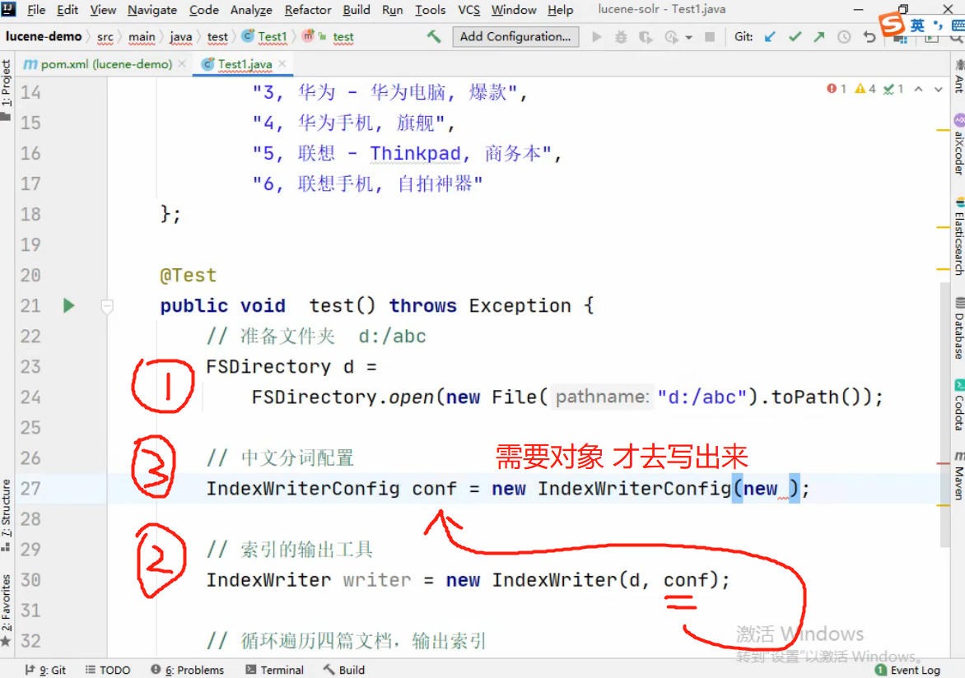965x678 pixels.
Task: Jump to previous highlighted error arrow
Action: [x=918, y=89]
